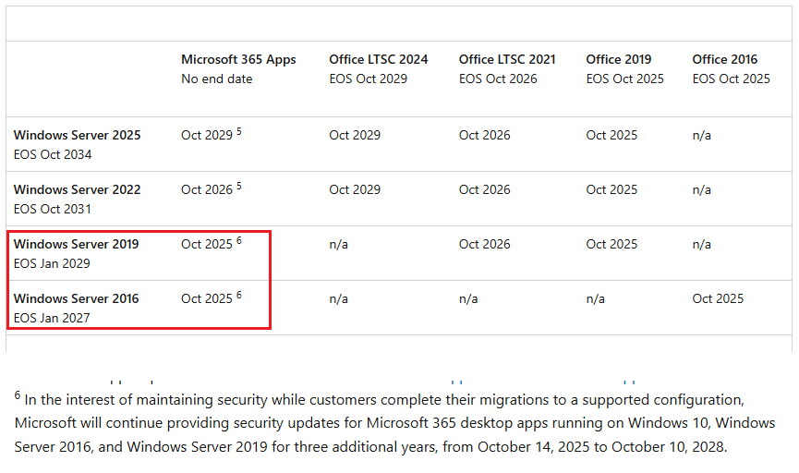
Task: Click Office 2019 cell for Windows Server 2019
Action: [611, 244]
